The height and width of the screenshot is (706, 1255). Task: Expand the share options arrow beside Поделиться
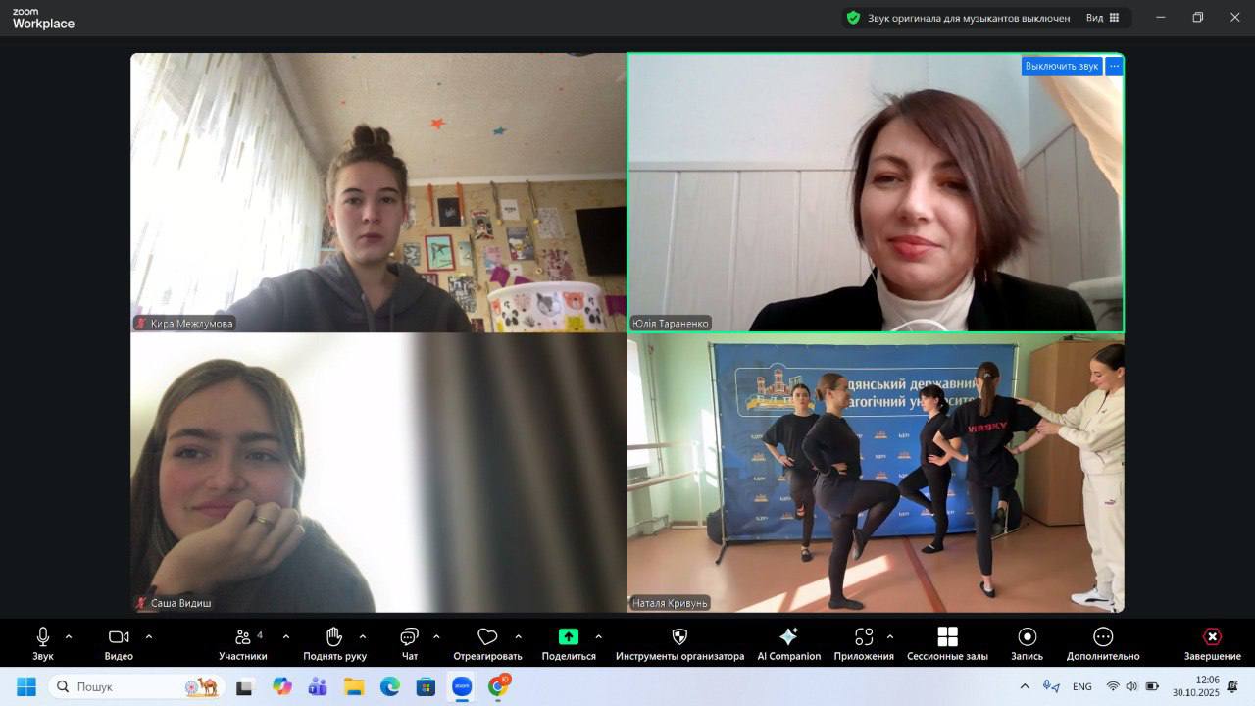click(598, 636)
